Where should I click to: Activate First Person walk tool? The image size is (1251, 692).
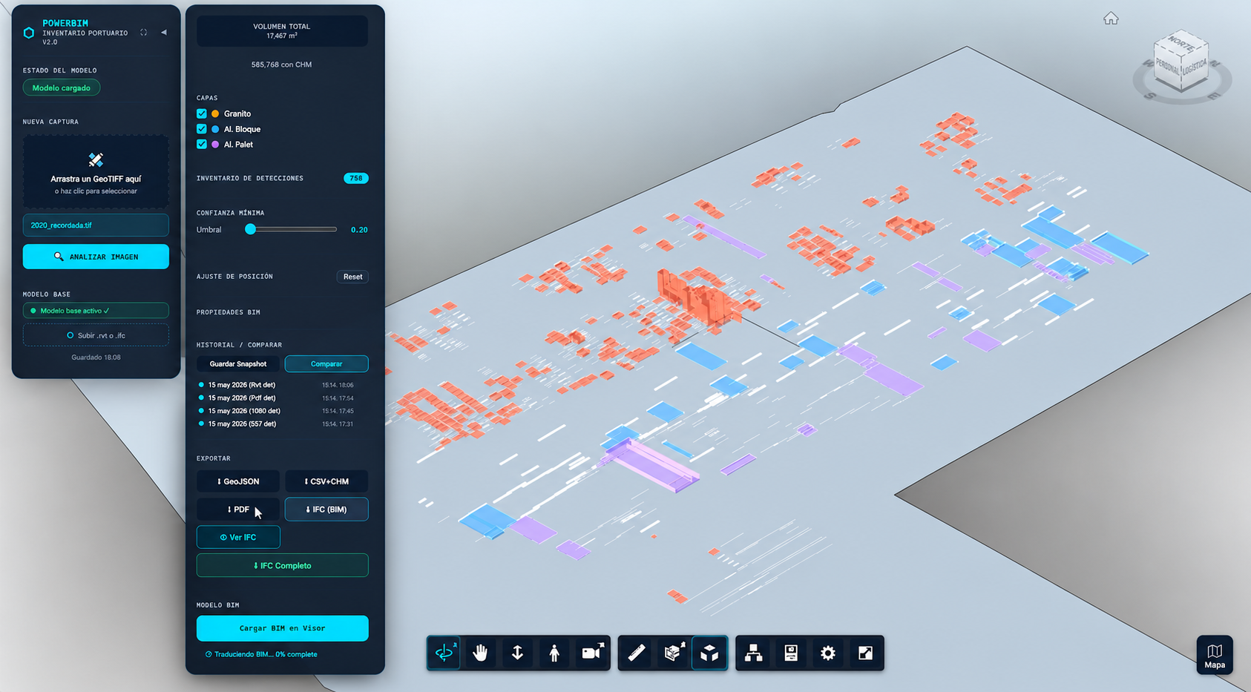554,653
